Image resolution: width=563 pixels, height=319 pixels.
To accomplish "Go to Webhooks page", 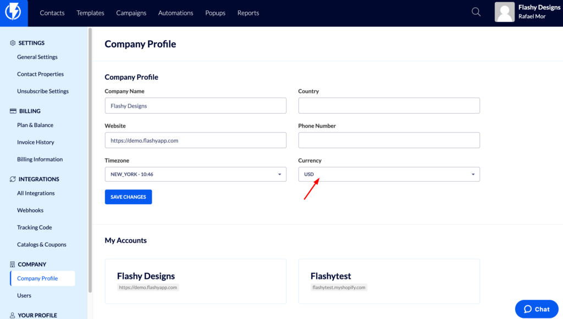I will click(x=30, y=210).
